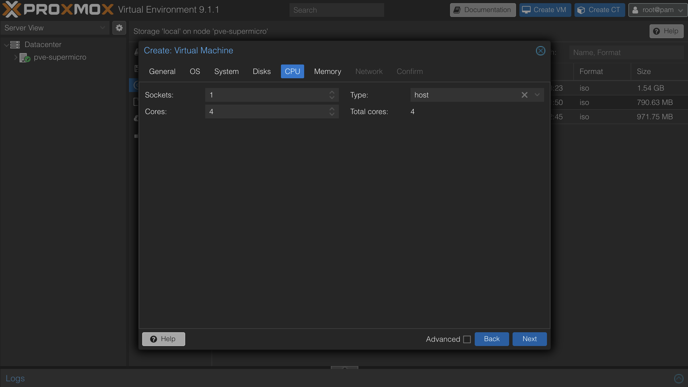This screenshot has width=688, height=387.
Task: Click the Create VM monitor icon
Action: 526,9
